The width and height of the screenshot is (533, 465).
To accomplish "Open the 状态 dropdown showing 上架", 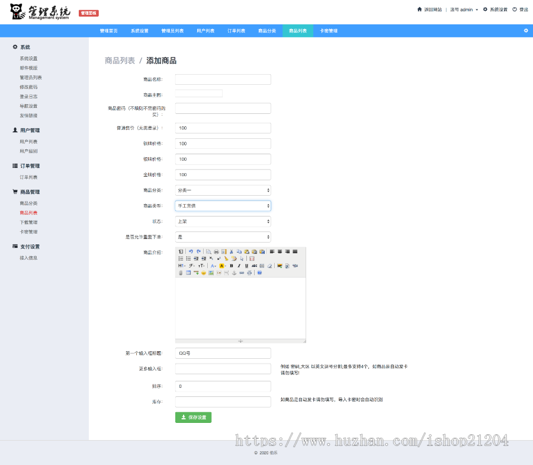I will click(x=223, y=222).
